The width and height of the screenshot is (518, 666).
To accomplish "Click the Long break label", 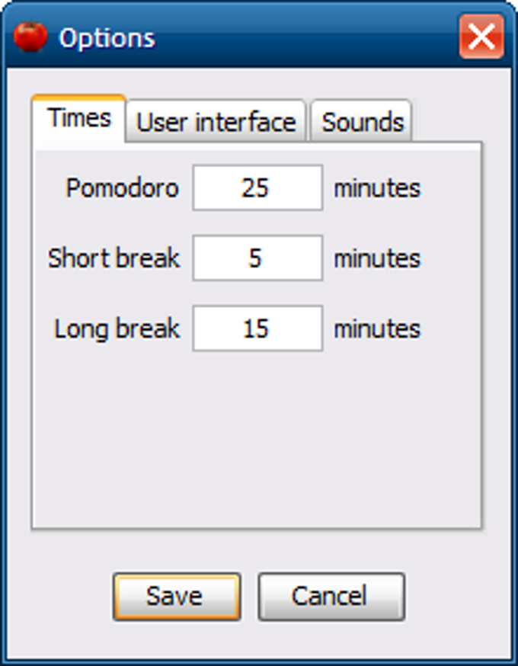I will (x=117, y=328).
